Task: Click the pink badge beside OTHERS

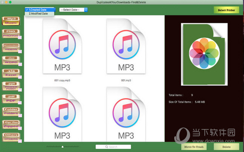Action: coord(20,141)
